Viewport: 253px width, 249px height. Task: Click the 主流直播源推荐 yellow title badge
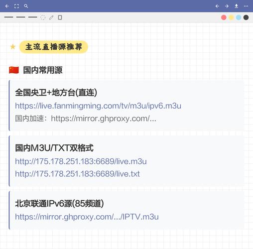pos(54,47)
